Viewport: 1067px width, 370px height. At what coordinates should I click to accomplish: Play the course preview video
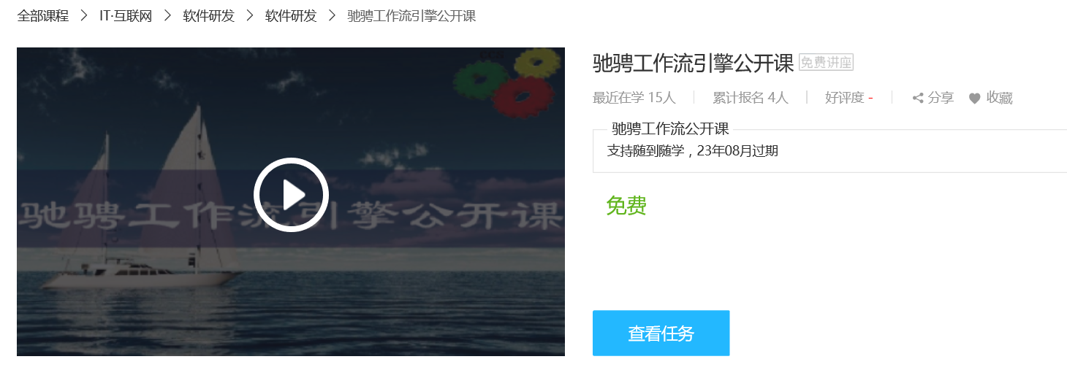click(291, 195)
